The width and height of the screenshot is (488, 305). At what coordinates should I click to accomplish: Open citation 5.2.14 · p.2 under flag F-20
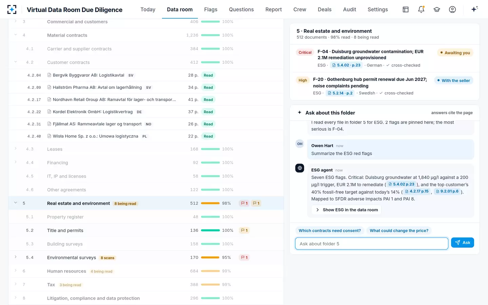coord(340,93)
